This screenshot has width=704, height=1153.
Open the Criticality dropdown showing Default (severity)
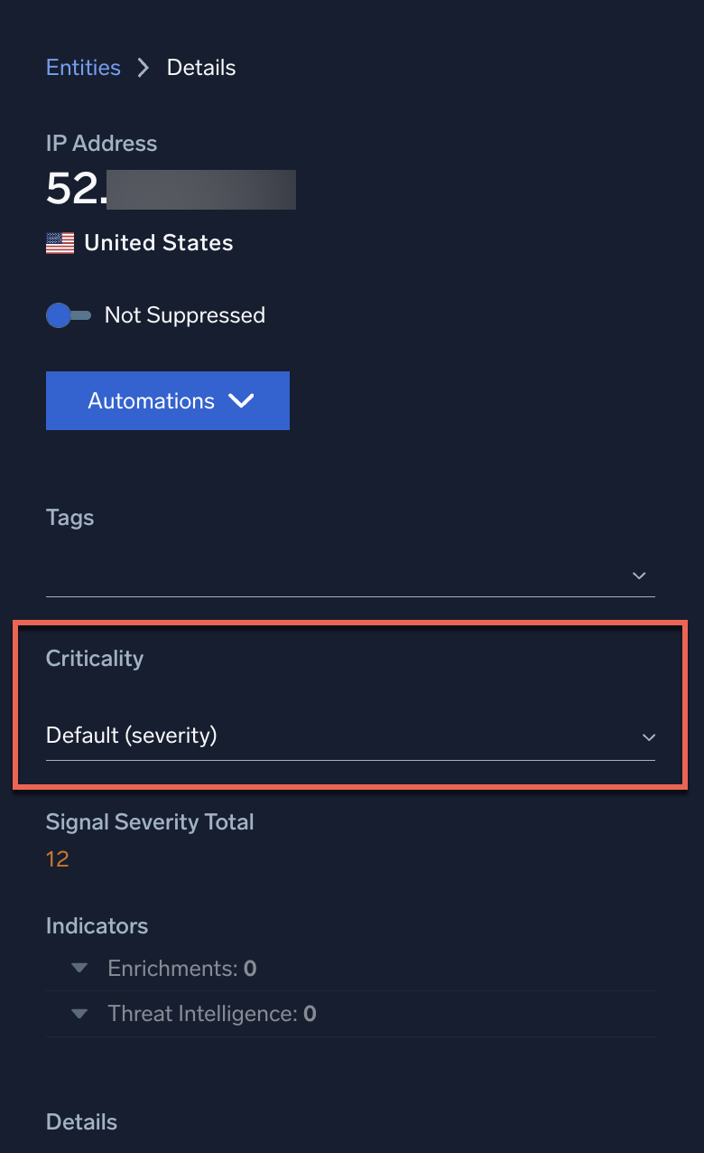pos(349,736)
